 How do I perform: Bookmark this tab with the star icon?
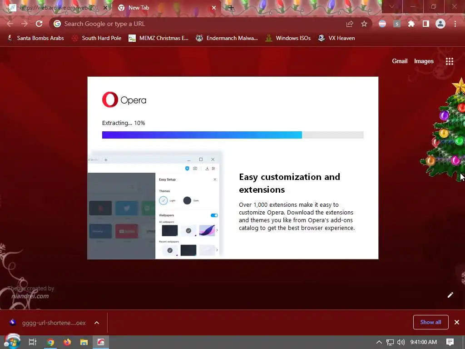pos(364,24)
